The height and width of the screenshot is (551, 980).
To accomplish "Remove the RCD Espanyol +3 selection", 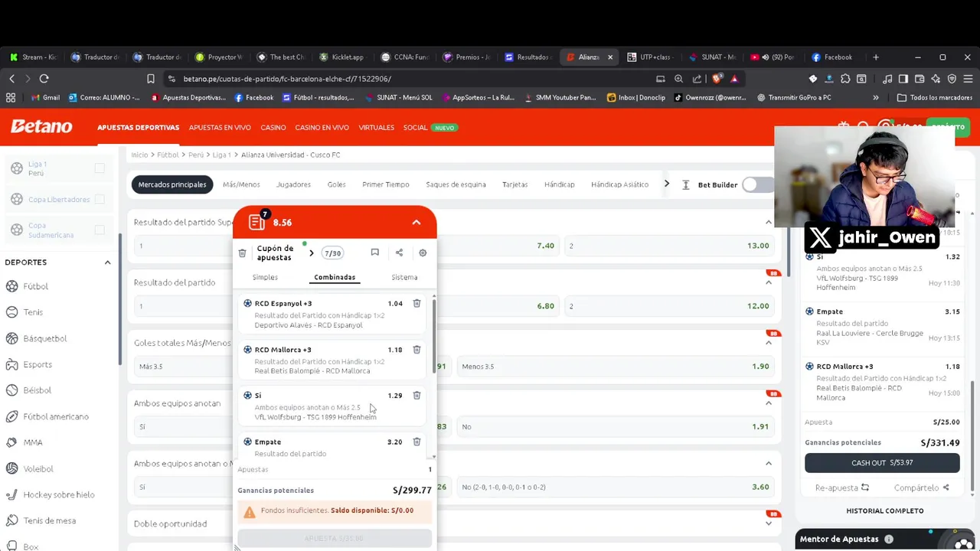I will click(416, 304).
